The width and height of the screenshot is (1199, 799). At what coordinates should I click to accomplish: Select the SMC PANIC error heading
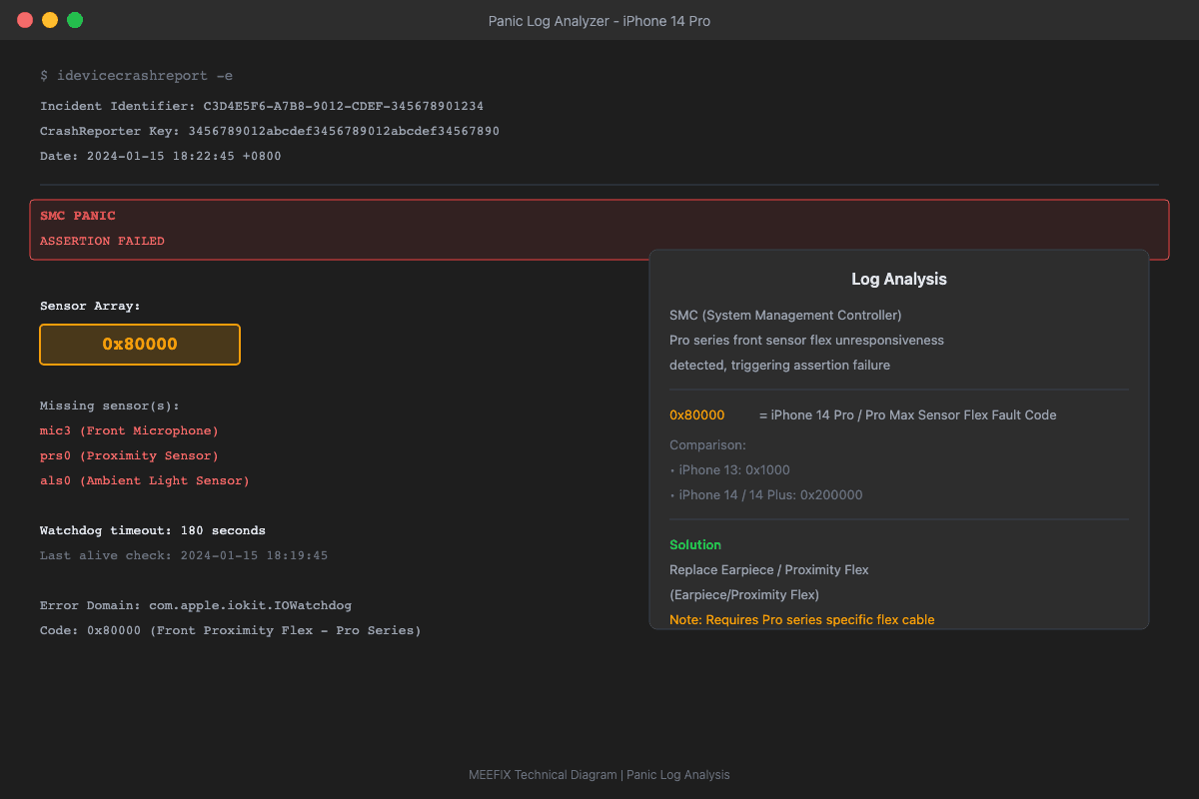(78, 216)
